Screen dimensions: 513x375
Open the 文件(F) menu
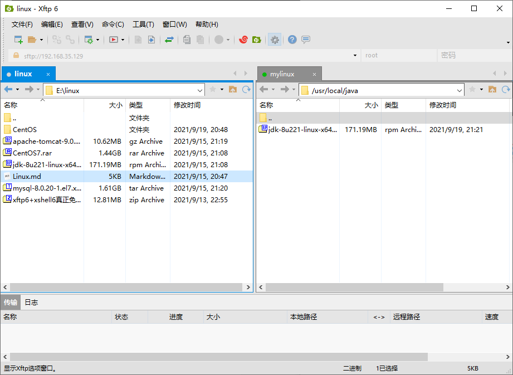(x=22, y=25)
